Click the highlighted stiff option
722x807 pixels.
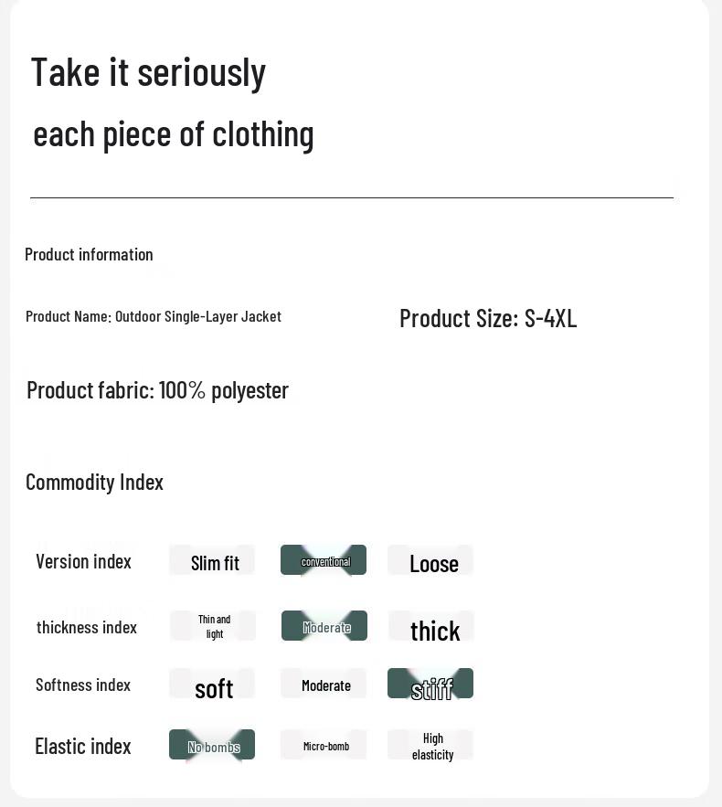[x=430, y=685]
